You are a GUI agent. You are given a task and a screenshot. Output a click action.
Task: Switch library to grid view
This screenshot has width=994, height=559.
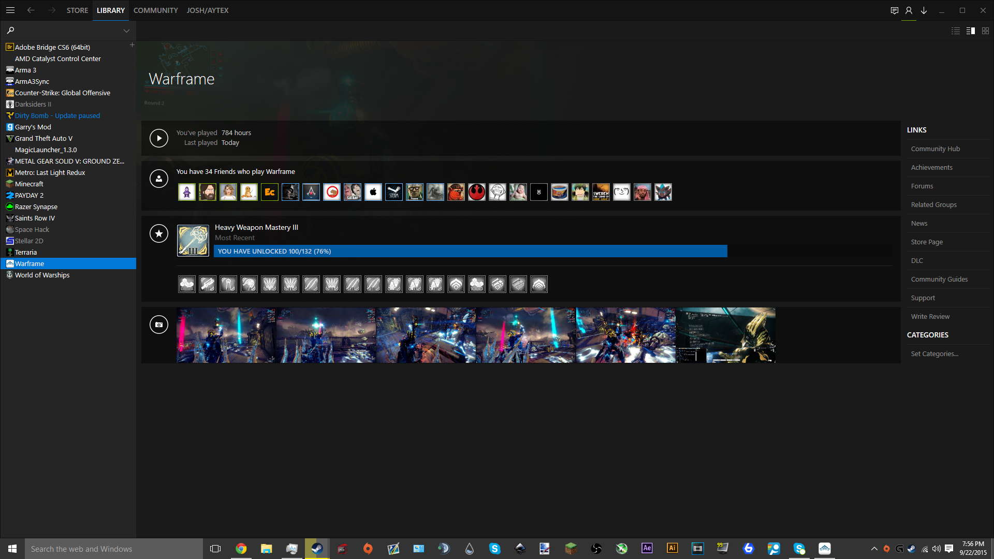986,31
